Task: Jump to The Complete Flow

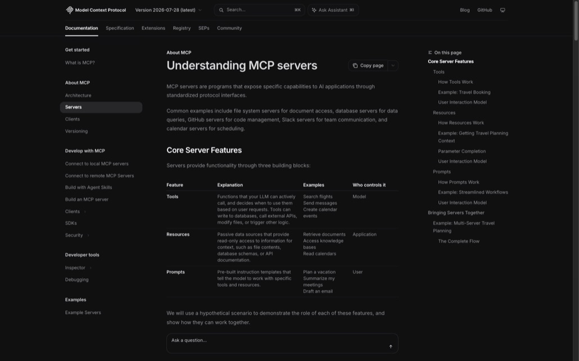Action: click(459, 241)
